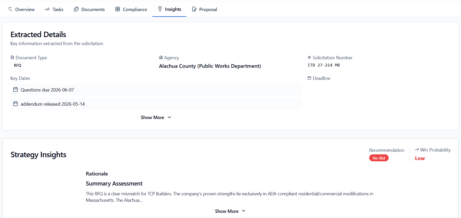Click the solicitation number ITB 27-214 MB
This screenshot has height=218, width=461.
tap(324, 65)
